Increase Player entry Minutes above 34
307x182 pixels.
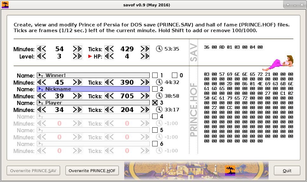(77, 110)
